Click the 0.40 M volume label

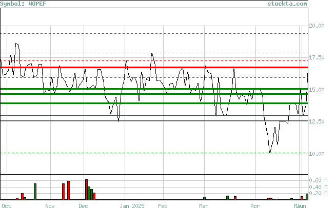coord(318,187)
